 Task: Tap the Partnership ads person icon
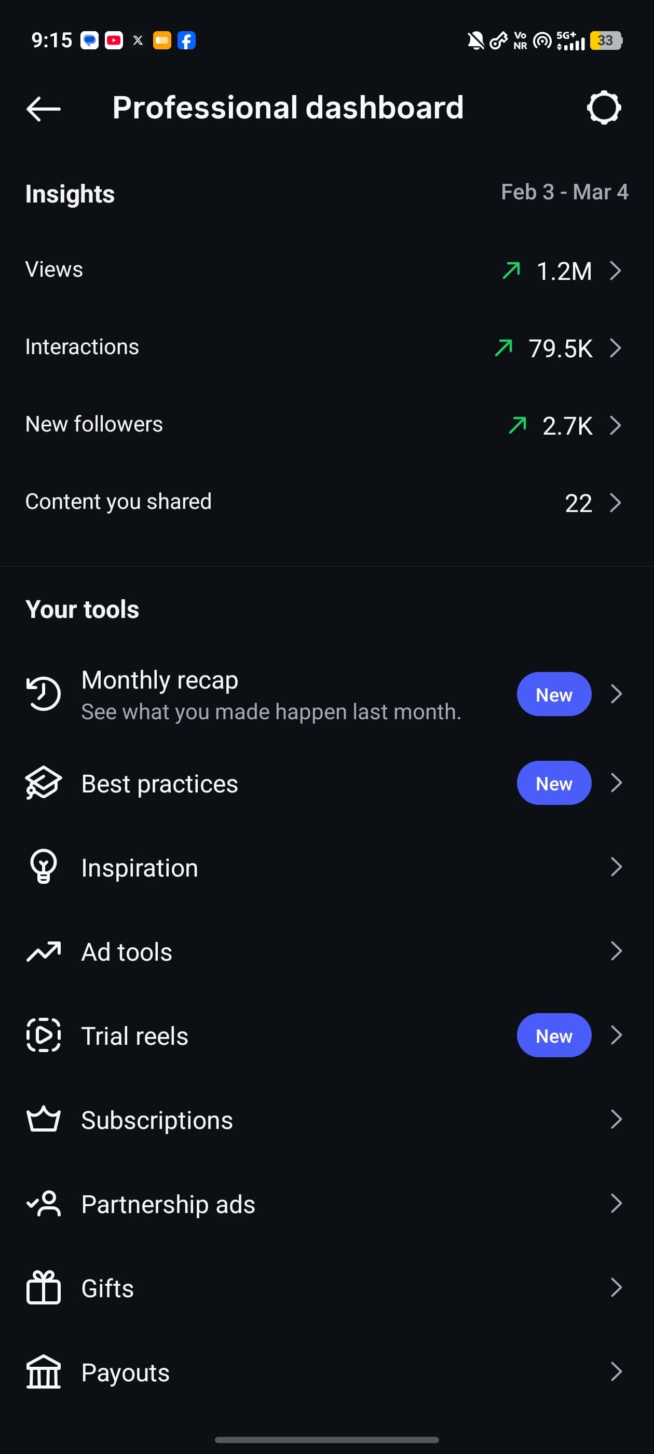[44, 1203]
